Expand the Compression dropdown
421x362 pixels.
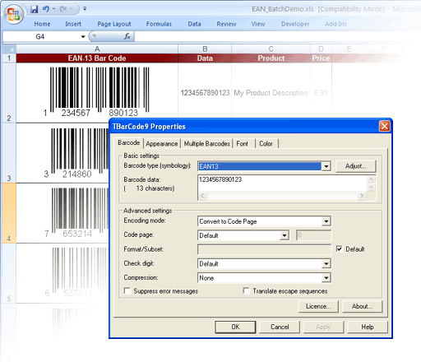click(x=326, y=278)
